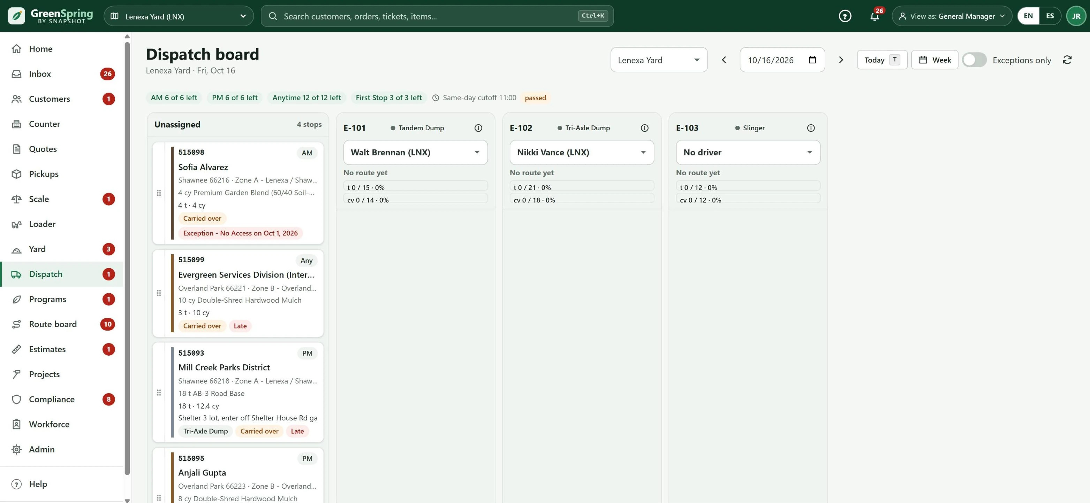Screen dimensions: 1090x503
Task: Open Mill Creek Parks District order card
Action: coord(238,392)
